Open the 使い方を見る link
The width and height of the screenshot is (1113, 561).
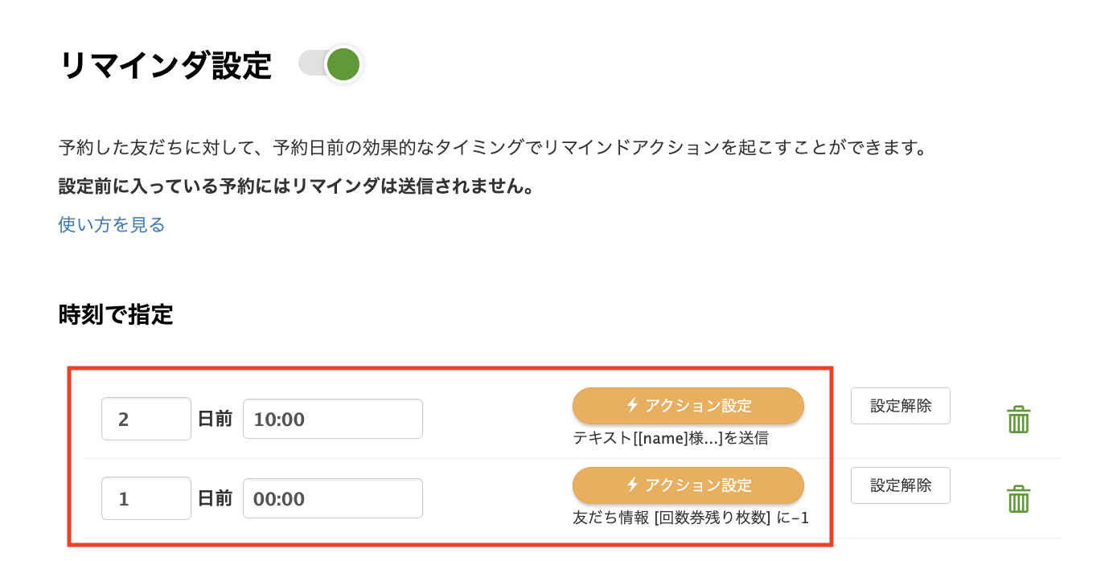[x=110, y=226]
